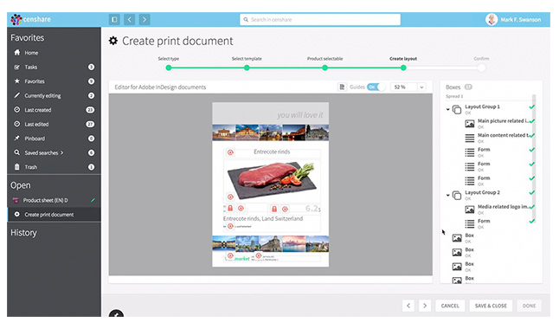The image size is (559, 329).
Task: Click the round dark icon at bottom left
Action: (116, 313)
